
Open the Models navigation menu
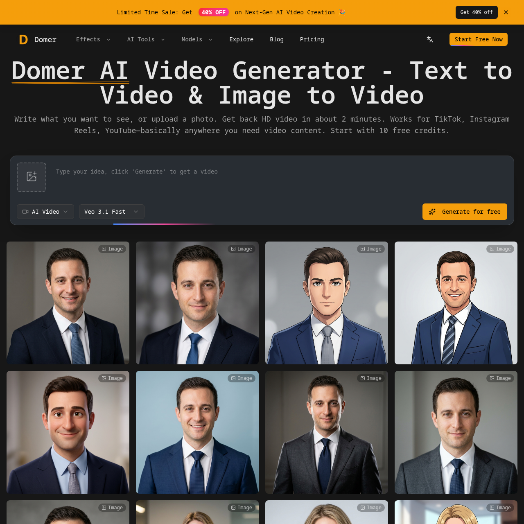pos(197,39)
